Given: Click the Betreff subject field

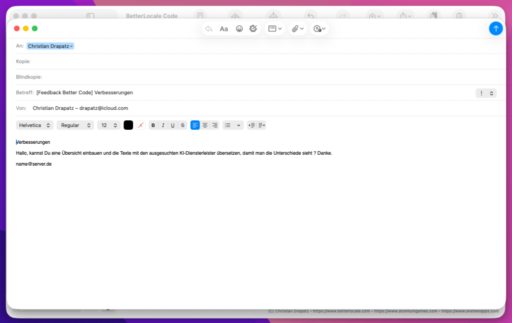Looking at the screenshot, I should pos(250,92).
